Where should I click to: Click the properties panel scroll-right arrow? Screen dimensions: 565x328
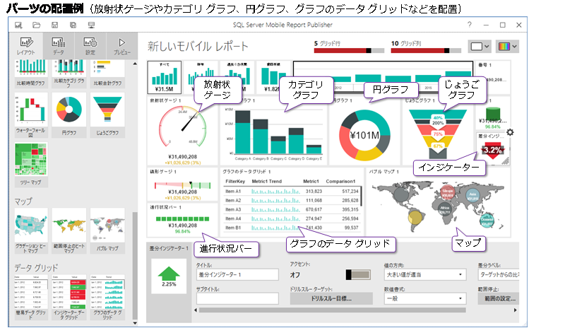516,310
